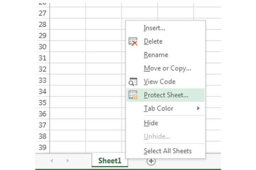The height and width of the screenshot is (170, 256).
Task: Open the Tab Color menu item
Action: [x=158, y=108]
